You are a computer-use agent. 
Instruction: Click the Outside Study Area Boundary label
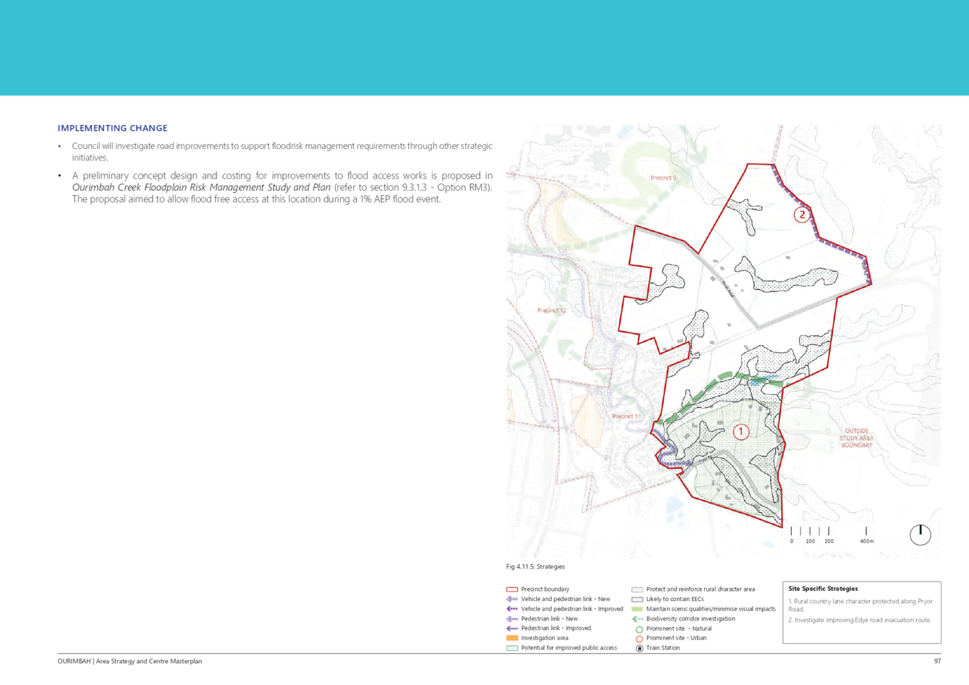(x=857, y=438)
